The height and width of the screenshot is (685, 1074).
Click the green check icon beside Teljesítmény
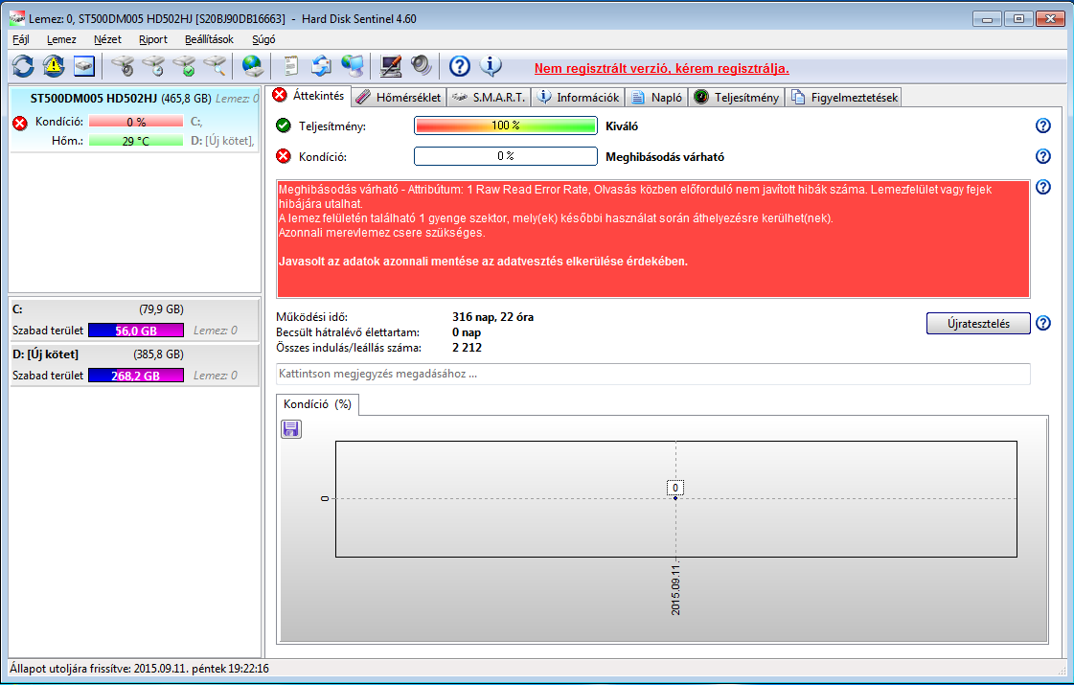[x=283, y=126]
